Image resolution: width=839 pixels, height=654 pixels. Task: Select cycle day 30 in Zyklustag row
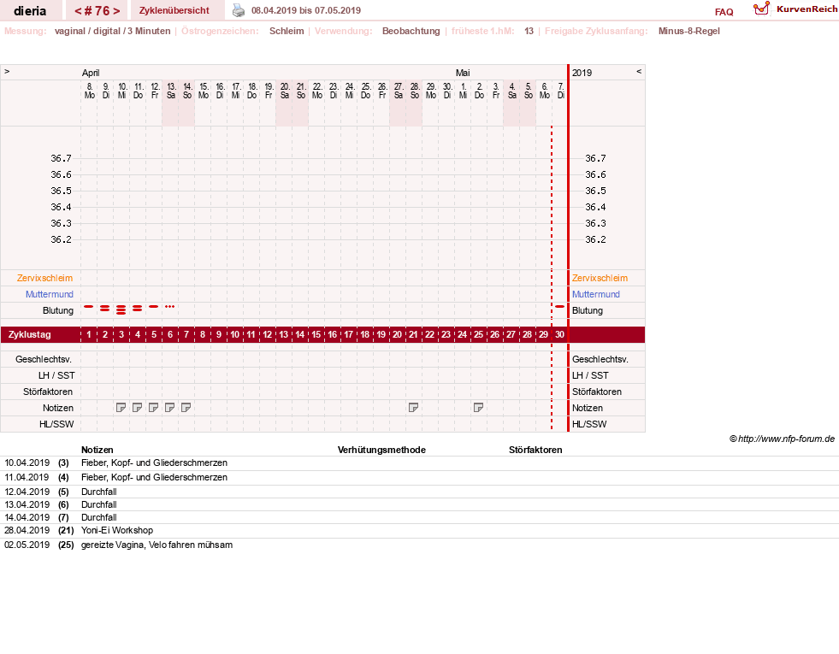559,335
